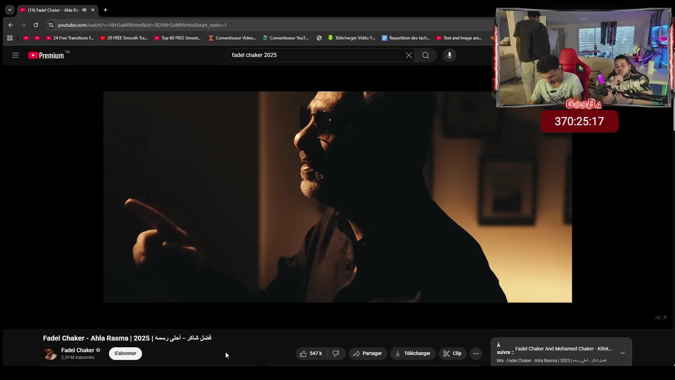
Task: Open first YouTube bookmark icon
Action: point(26,38)
